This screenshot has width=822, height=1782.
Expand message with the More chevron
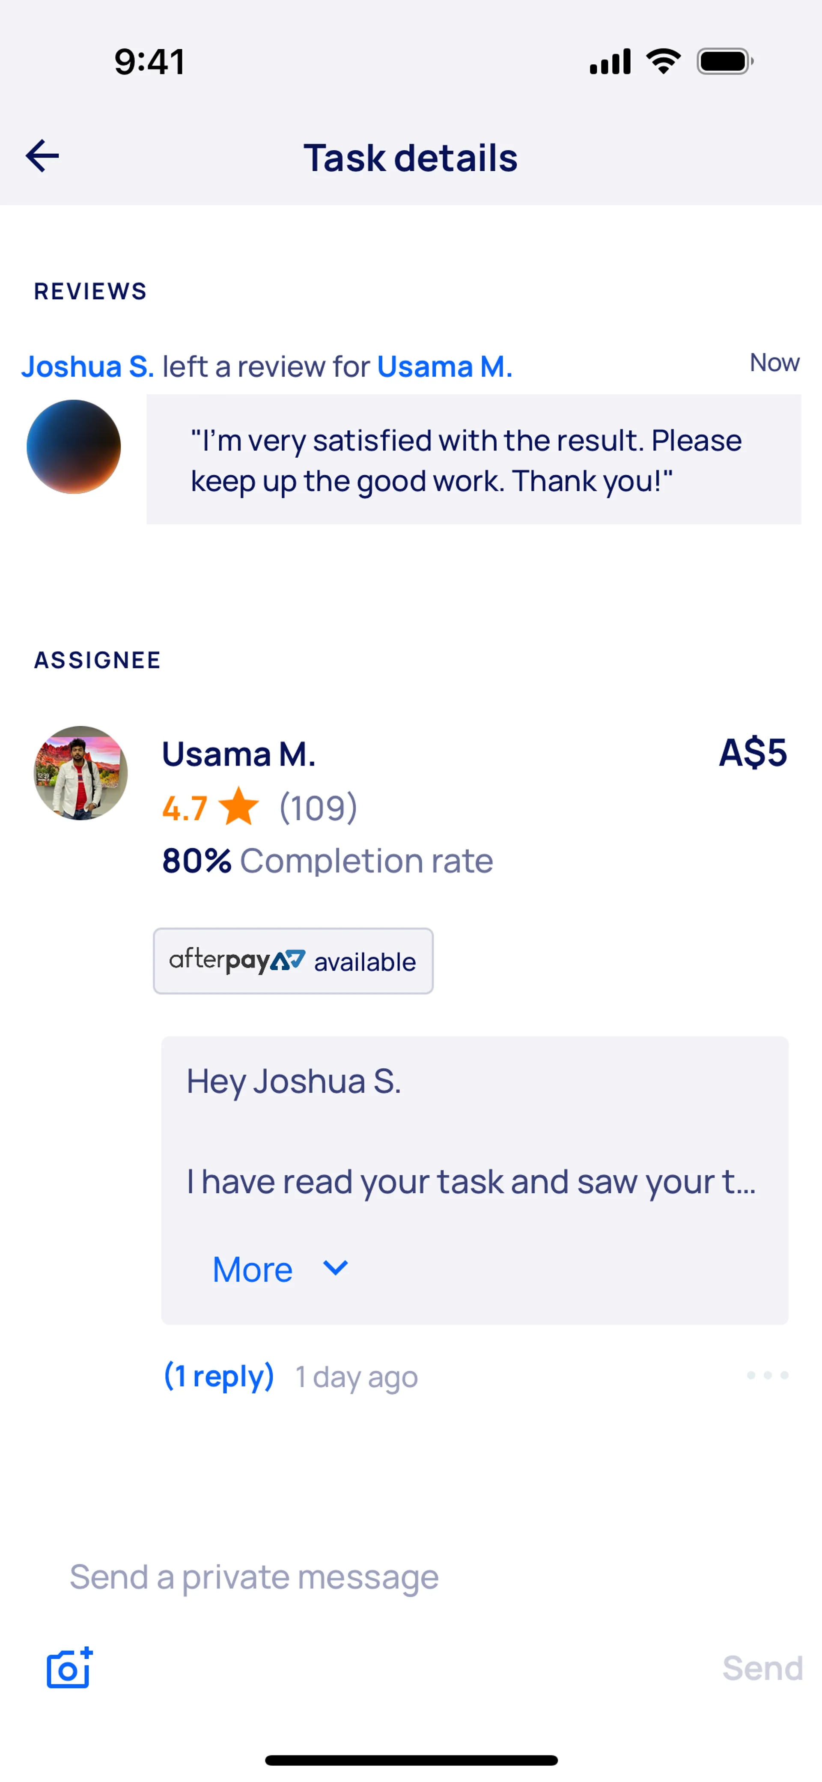click(x=336, y=1268)
